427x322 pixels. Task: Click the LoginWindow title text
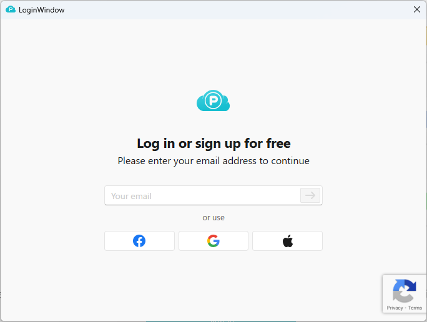point(42,10)
